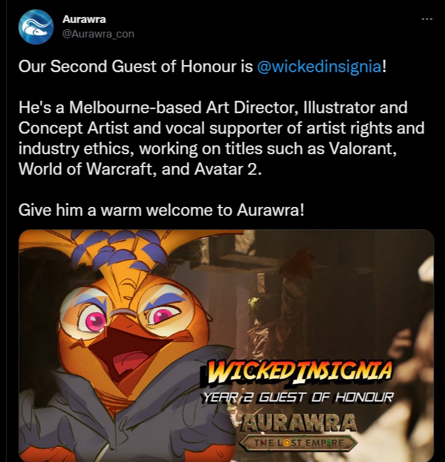
Task: Open the attached Guest of Honour image
Action: pos(227,345)
